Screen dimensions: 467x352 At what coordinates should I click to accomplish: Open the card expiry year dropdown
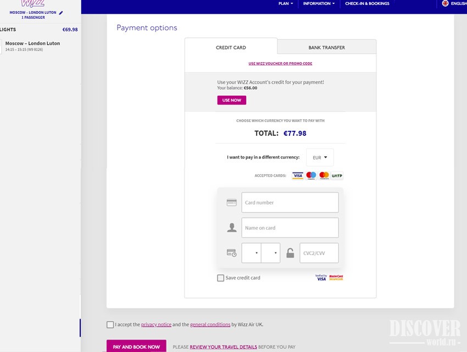[x=270, y=253]
